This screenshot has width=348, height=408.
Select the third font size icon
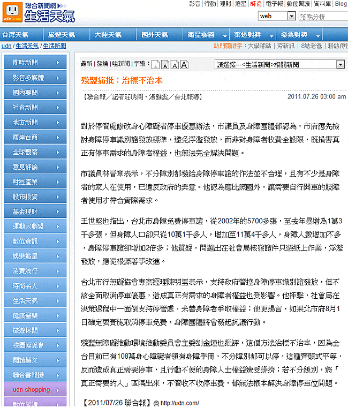coord(175,65)
